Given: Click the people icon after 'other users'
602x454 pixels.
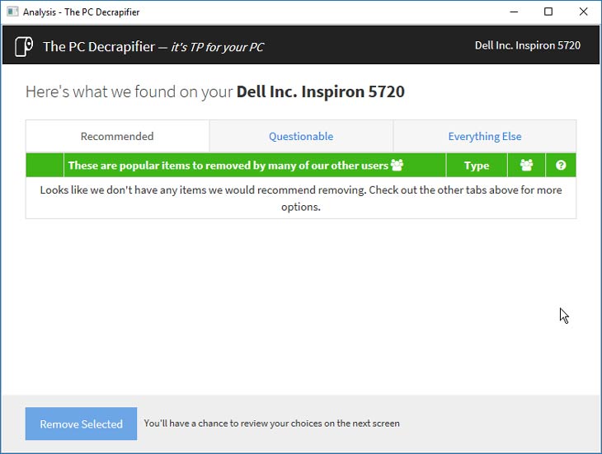Looking at the screenshot, I should pyautogui.click(x=397, y=165).
